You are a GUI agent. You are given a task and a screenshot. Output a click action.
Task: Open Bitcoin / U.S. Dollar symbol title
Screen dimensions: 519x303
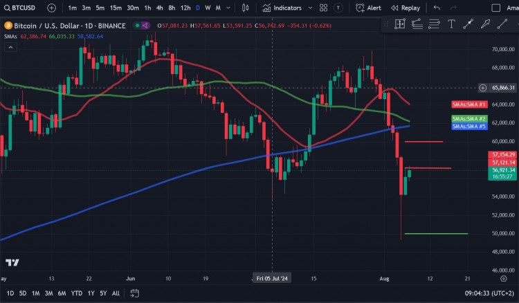[x=70, y=26]
